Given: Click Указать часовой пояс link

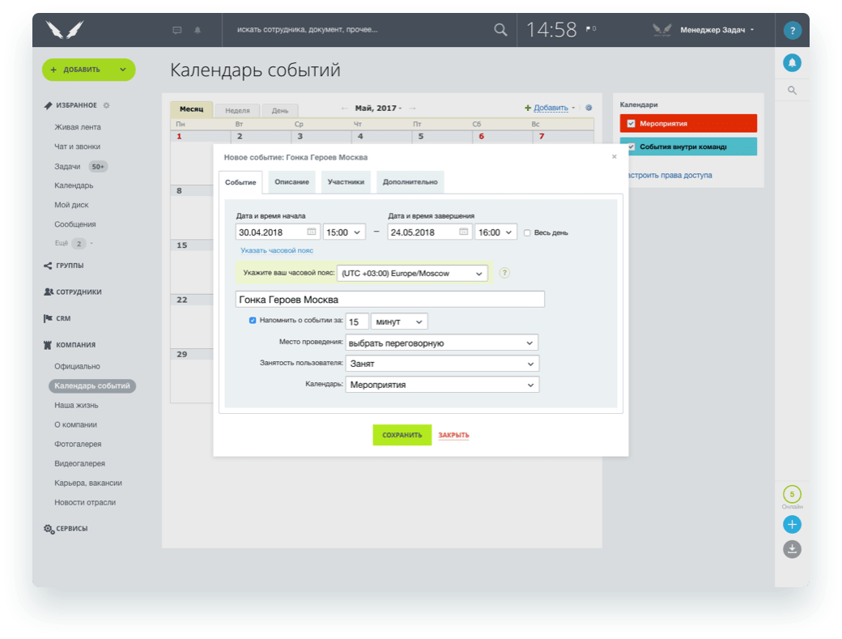Looking at the screenshot, I should (277, 250).
